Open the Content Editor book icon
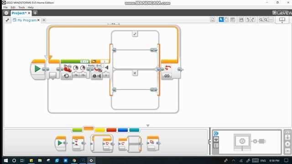 point(282,20)
